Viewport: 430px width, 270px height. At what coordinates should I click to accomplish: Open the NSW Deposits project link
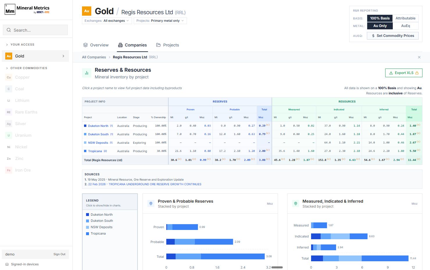98,143
